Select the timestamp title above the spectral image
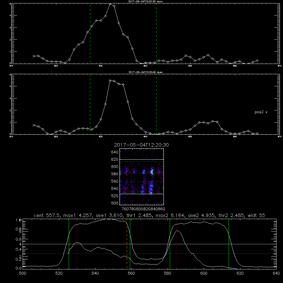 [141, 145]
